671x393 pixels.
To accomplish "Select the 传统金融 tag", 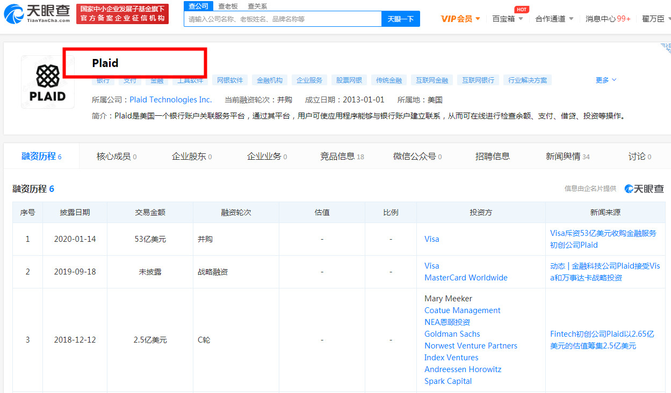I will [x=389, y=80].
